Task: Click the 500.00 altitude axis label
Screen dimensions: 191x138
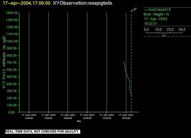Action: pyautogui.click(x=12, y=77)
